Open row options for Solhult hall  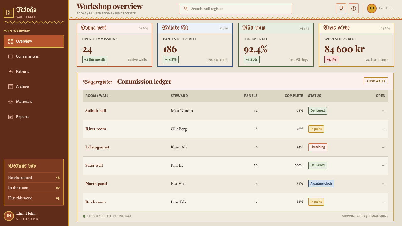click(383, 111)
